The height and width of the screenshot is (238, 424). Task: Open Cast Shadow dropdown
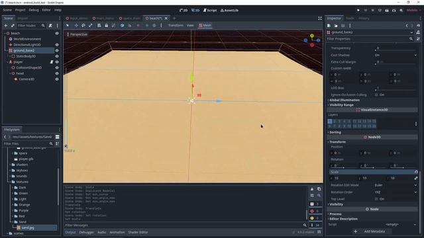coord(396,55)
